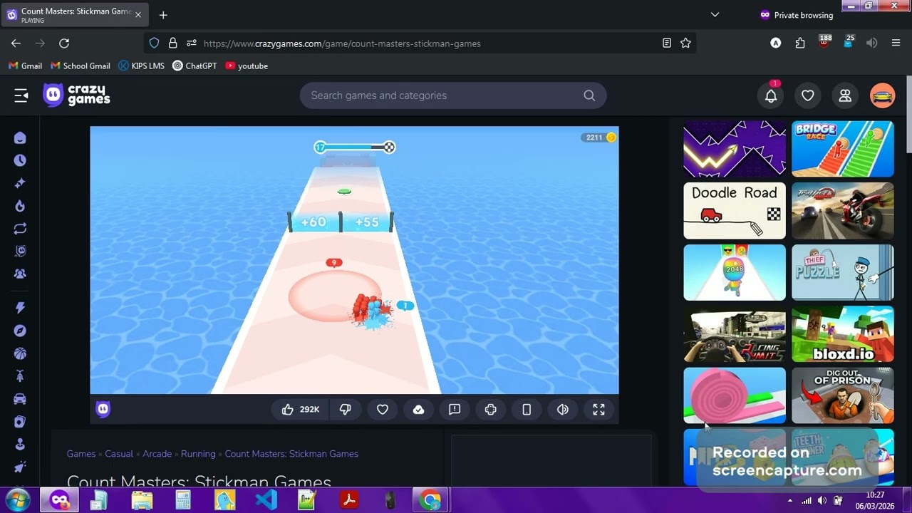Open VS Code from taskbar
The image size is (912, 513).
[x=266, y=499]
